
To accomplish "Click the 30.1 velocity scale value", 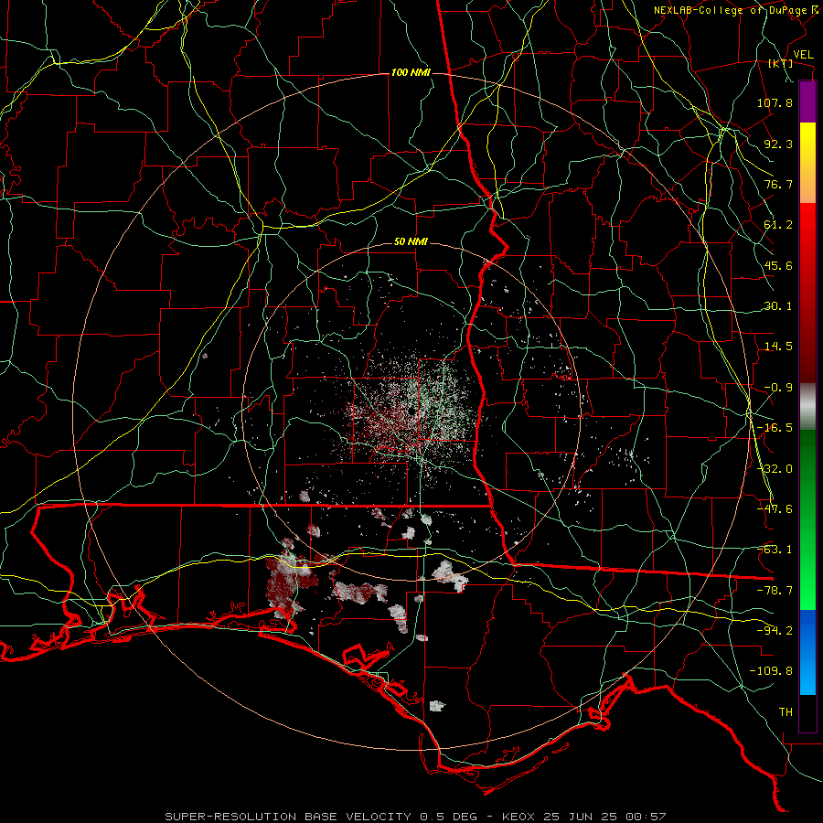I will pos(778,306).
